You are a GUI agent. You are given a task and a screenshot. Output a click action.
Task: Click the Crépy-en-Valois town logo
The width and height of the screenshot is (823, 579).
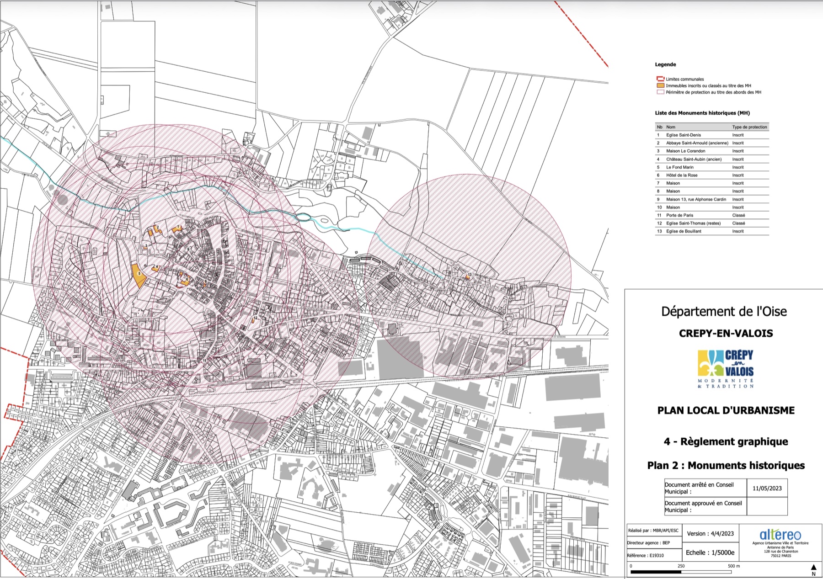(x=726, y=369)
